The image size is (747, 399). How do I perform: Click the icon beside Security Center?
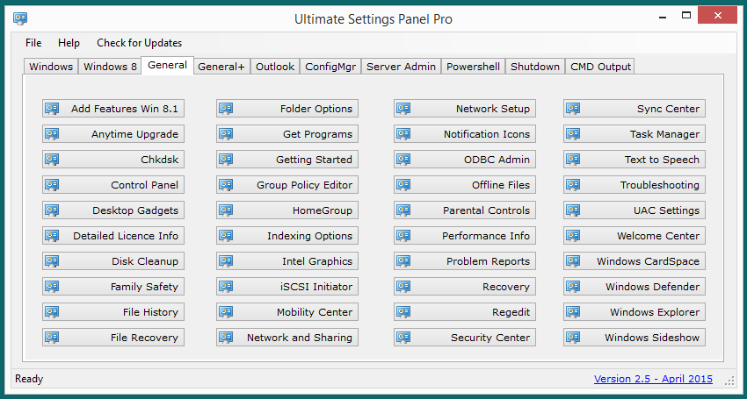pos(403,338)
